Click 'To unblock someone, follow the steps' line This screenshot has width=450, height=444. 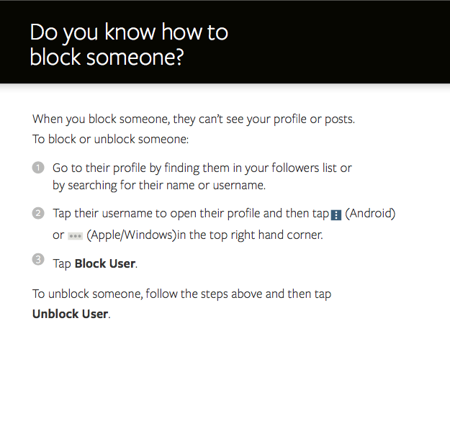pos(181,294)
